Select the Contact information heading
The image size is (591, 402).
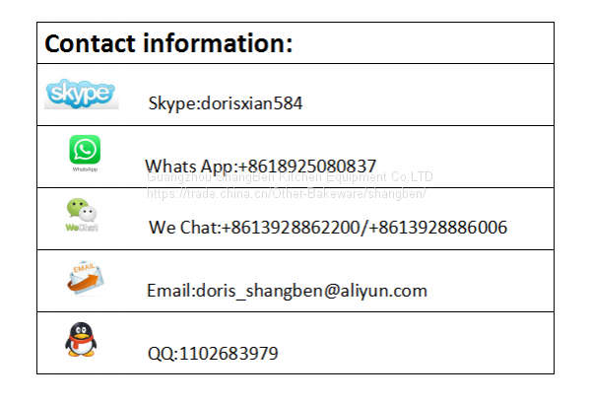(168, 43)
